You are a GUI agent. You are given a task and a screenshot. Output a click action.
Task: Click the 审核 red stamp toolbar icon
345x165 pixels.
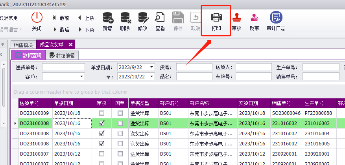click(x=237, y=17)
